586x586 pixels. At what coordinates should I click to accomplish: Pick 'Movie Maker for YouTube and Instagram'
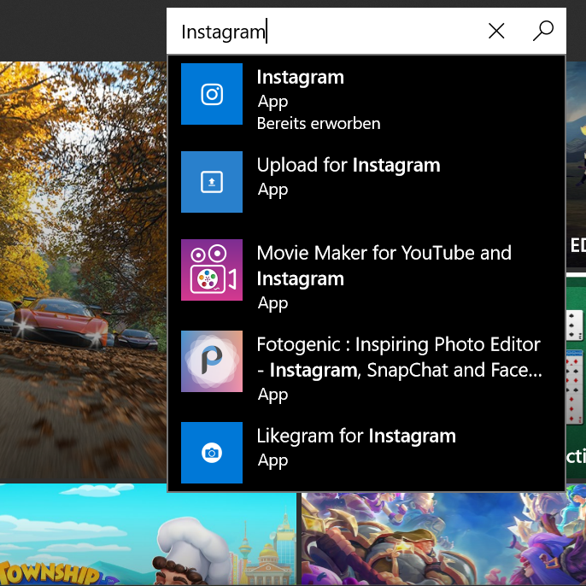coord(384,266)
